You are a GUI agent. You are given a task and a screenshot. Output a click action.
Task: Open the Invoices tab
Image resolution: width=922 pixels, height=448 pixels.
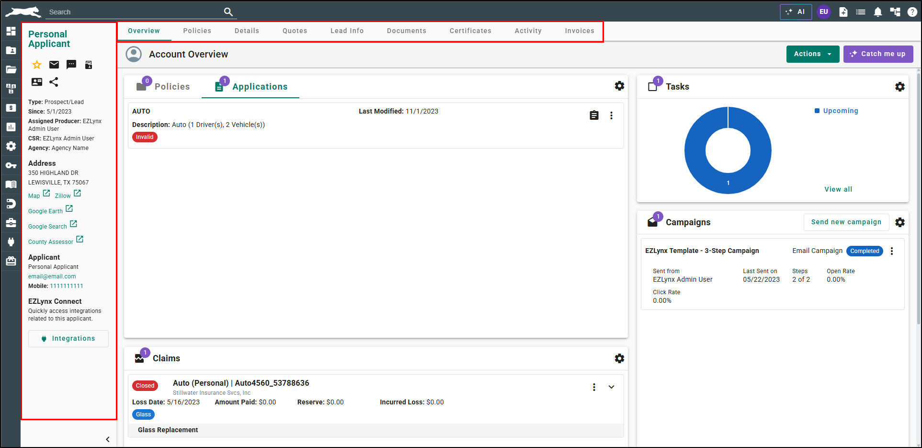(x=580, y=31)
